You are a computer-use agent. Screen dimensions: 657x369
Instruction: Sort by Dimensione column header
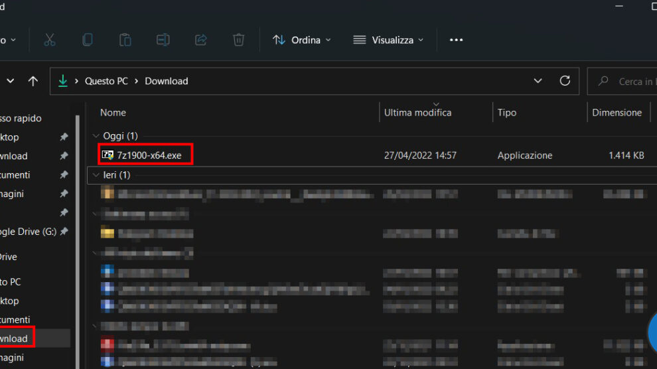[x=617, y=113]
